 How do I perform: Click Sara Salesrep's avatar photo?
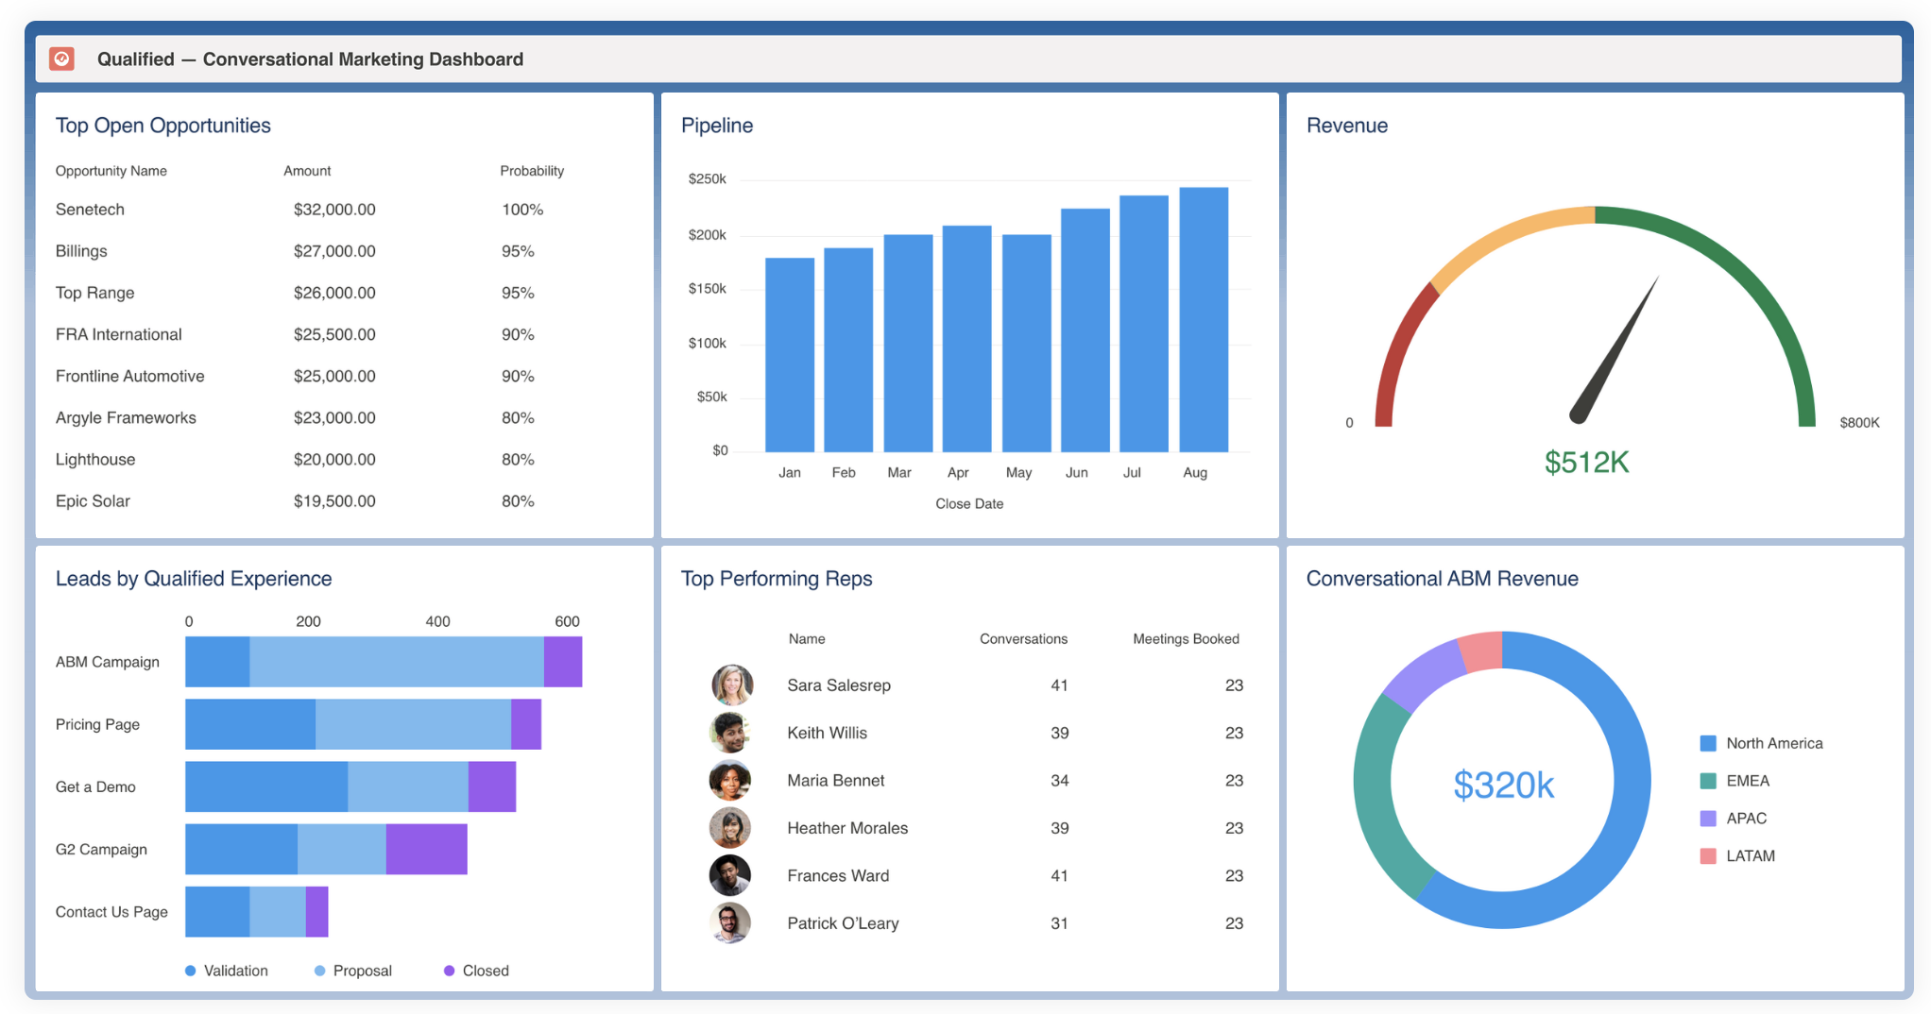(x=731, y=685)
